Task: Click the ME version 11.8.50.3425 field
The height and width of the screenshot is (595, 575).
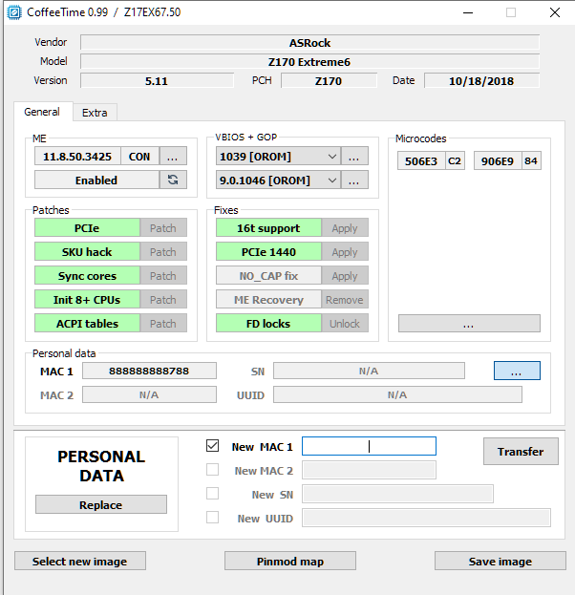Action: click(x=77, y=157)
